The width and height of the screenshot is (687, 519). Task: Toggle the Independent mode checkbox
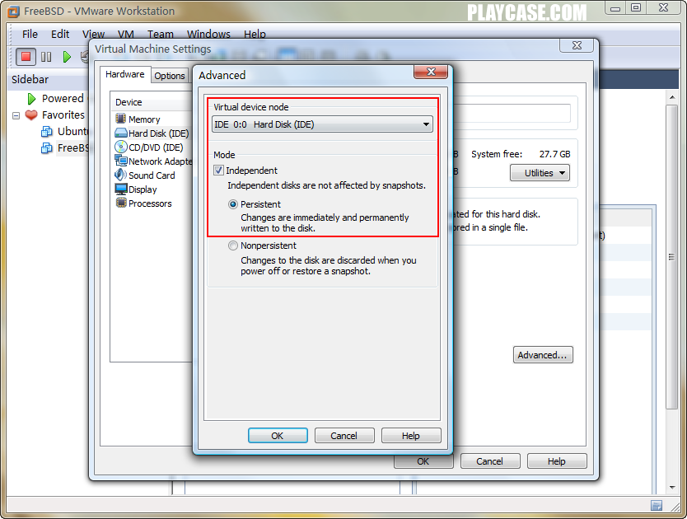218,171
